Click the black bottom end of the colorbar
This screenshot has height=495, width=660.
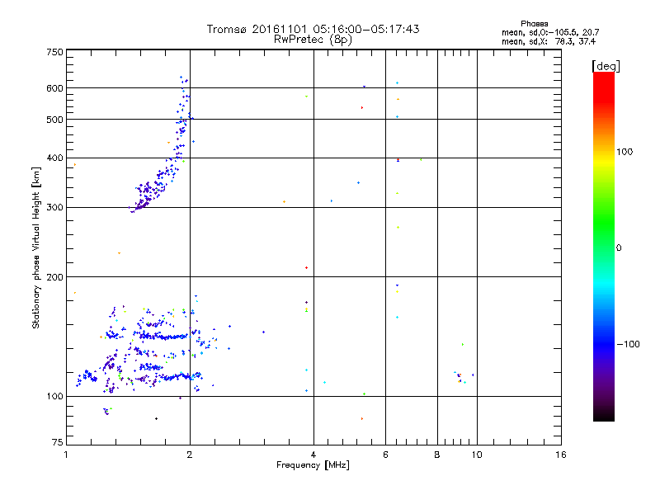point(604,415)
